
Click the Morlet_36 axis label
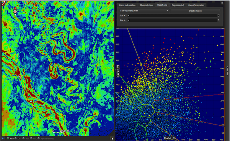(170, 138)
